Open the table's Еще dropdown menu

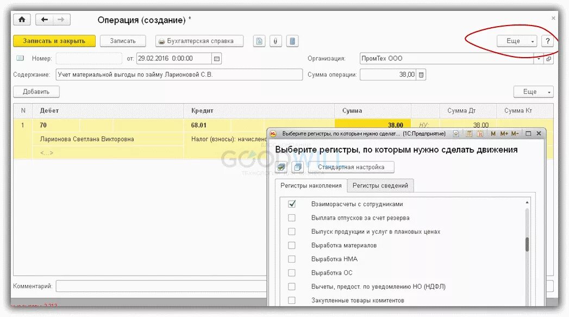(534, 92)
